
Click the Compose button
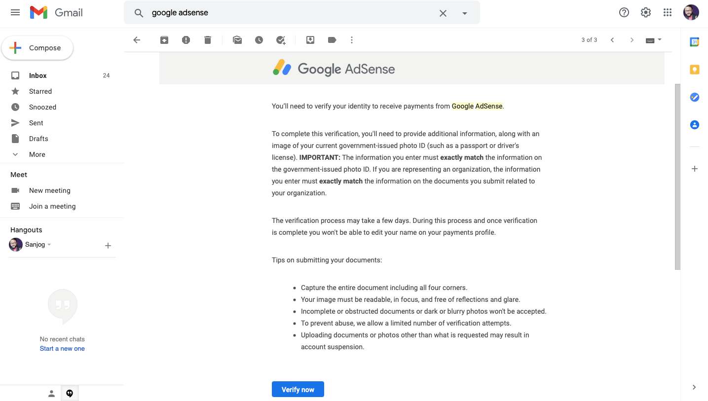37,48
